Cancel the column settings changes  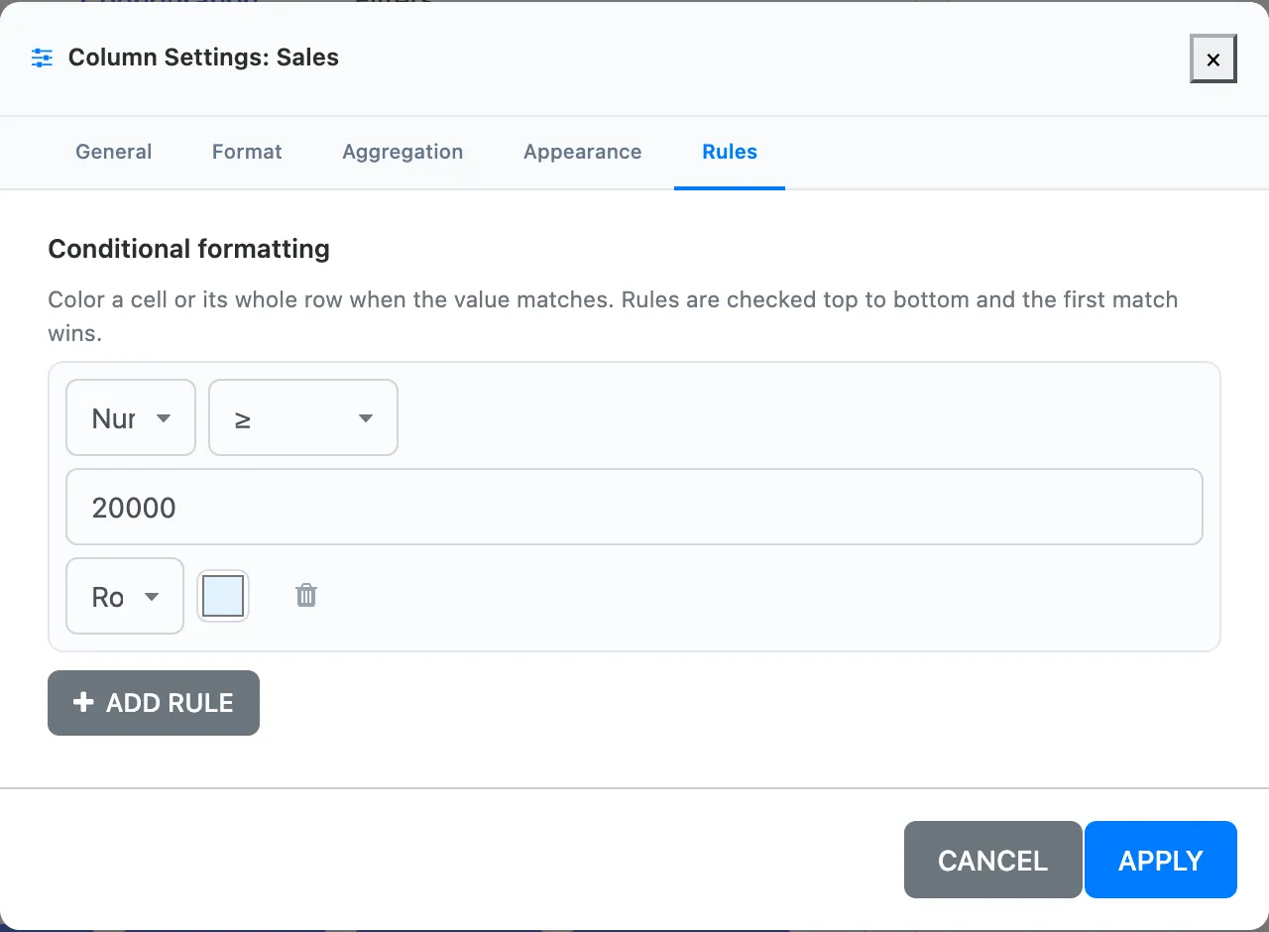click(992, 860)
